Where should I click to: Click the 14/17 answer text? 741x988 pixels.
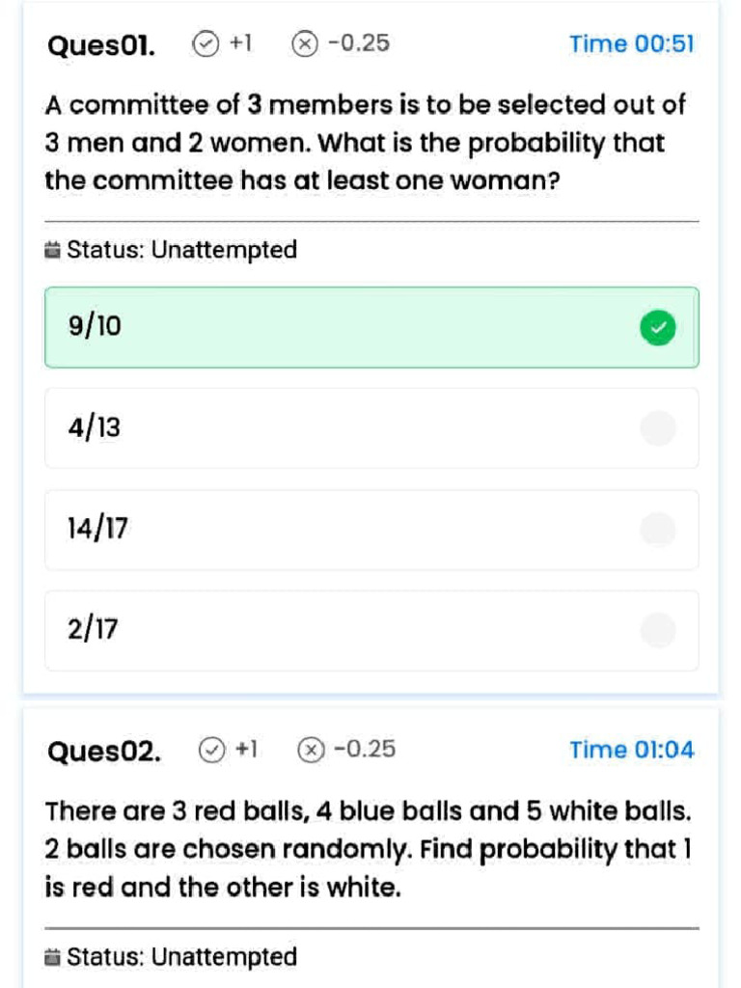[97, 529]
